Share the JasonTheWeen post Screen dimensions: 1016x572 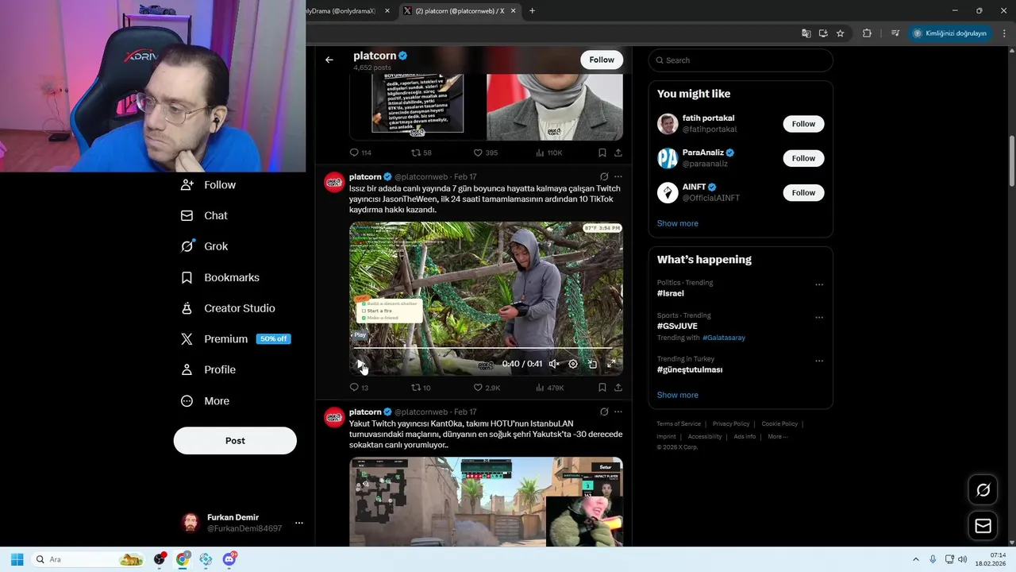[x=618, y=388]
